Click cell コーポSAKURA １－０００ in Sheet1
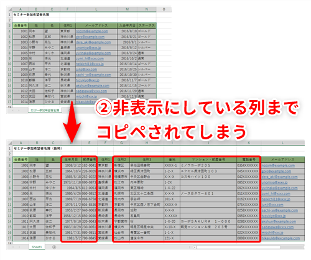Screen dimensions: 311x260 tap(208, 221)
